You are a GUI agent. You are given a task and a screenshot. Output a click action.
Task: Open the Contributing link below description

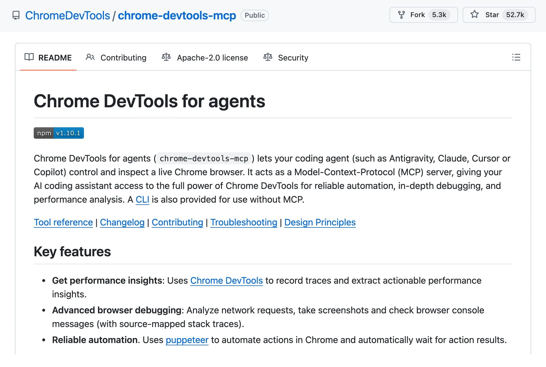177,222
